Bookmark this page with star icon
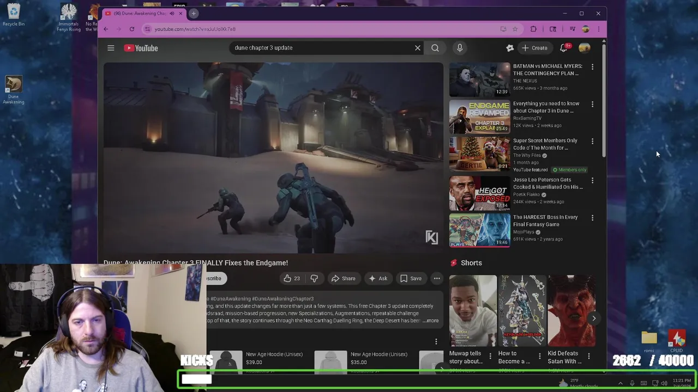 point(515,29)
